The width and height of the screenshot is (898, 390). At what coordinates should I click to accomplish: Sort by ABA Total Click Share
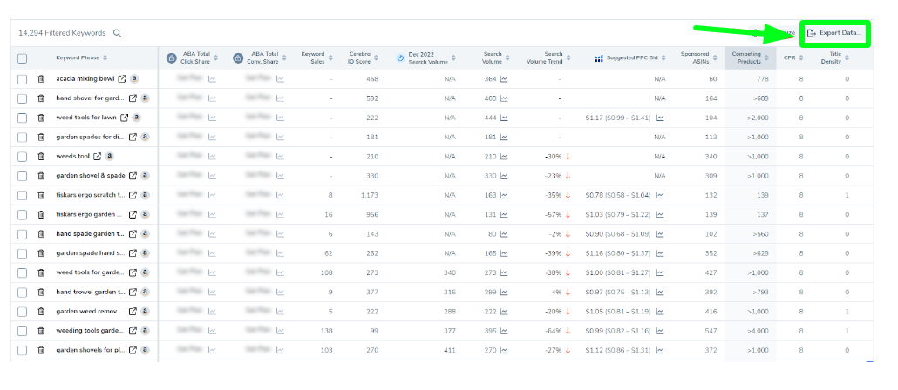pyautogui.click(x=216, y=57)
